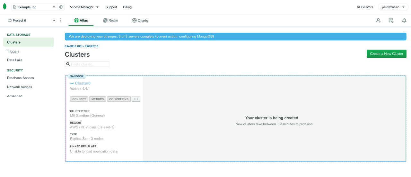Image resolution: width=411 pixels, height=177 pixels.
Task: Open the Billing menu item
Action: tap(127, 7)
